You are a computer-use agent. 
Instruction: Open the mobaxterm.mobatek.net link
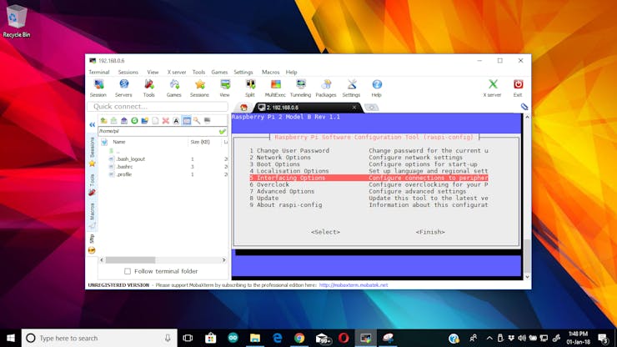pos(354,284)
